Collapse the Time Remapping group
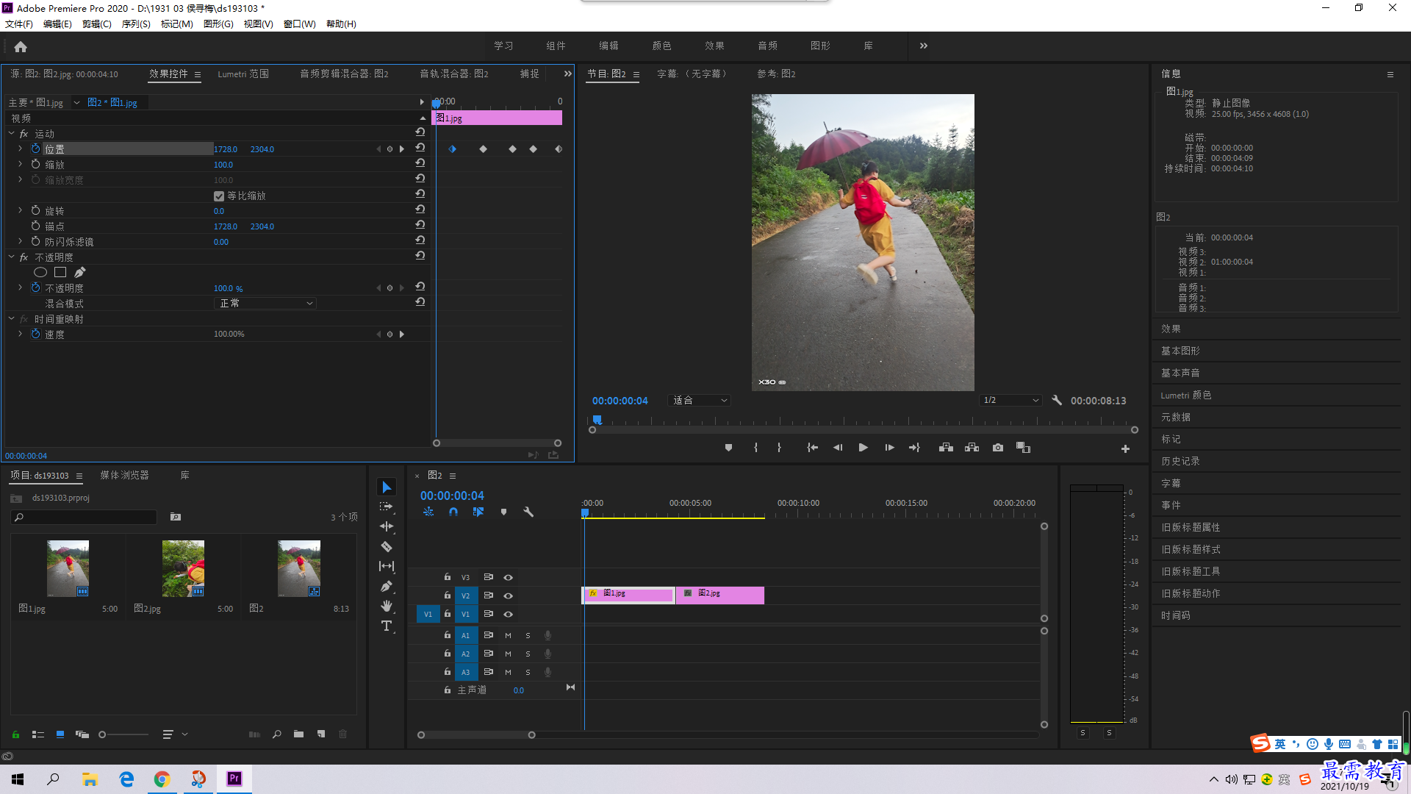 pos(11,318)
